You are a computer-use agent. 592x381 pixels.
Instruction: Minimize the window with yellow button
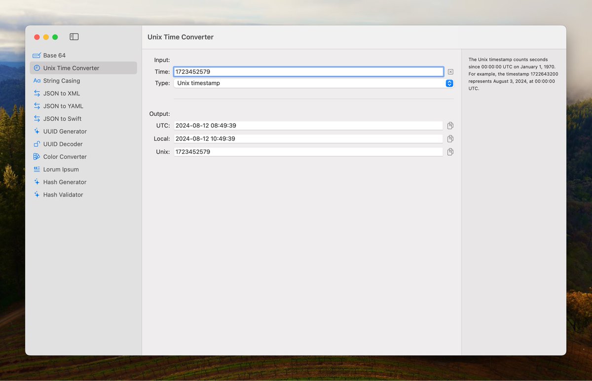coord(46,37)
